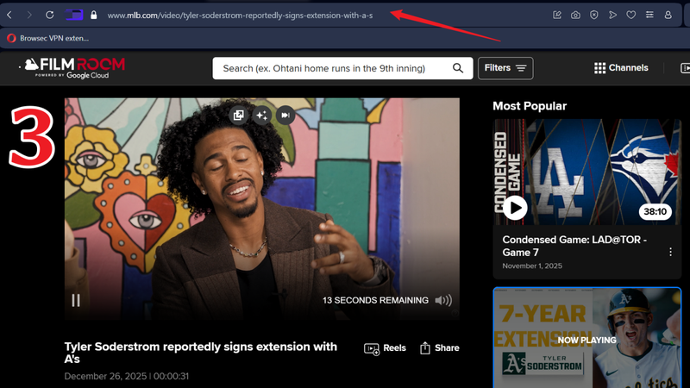Screen dimensions: 690x388
Task: Add video to Reels
Action: [386, 348]
